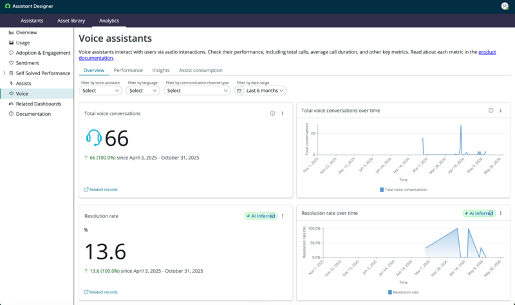The height and width of the screenshot is (305, 515).
Task: Open the Filter by language dropdown
Action: (142, 91)
